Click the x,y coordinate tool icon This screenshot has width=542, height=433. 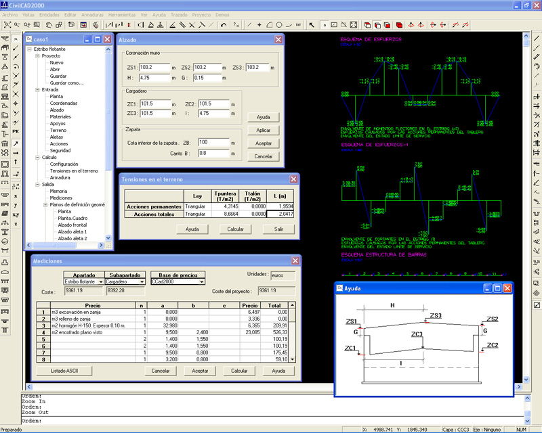coord(16,214)
